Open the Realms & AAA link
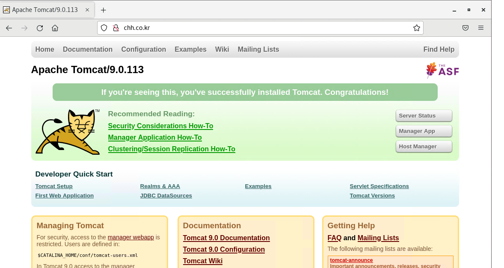The image size is (504, 268). coord(160,186)
